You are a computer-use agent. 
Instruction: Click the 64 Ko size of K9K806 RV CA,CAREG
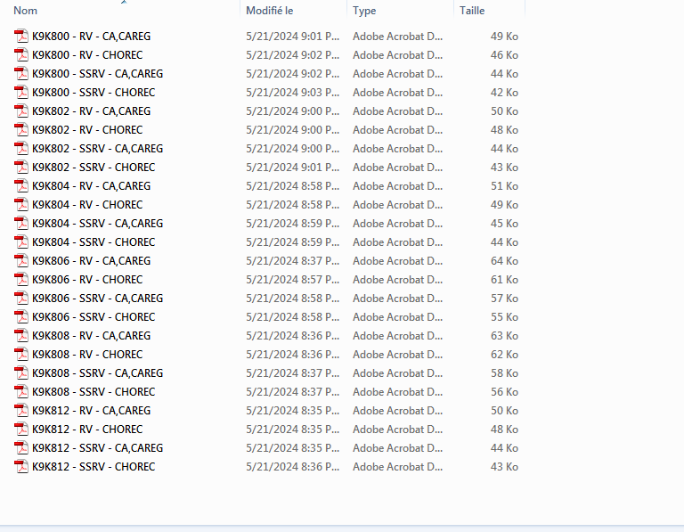(504, 261)
